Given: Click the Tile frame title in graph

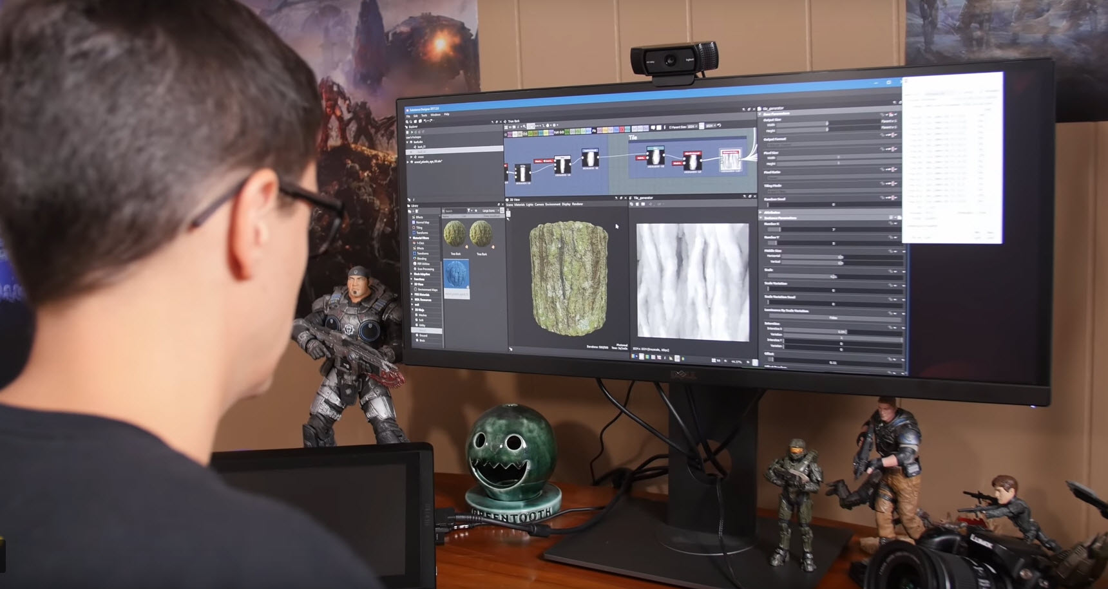Looking at the screenshot, I should pos(633,138).
